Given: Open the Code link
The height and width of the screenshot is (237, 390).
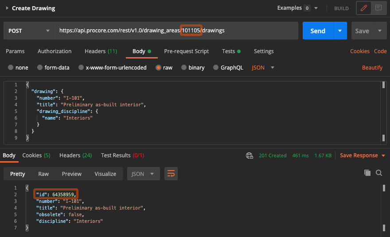Looking at the screenshot, I should 380,51.
